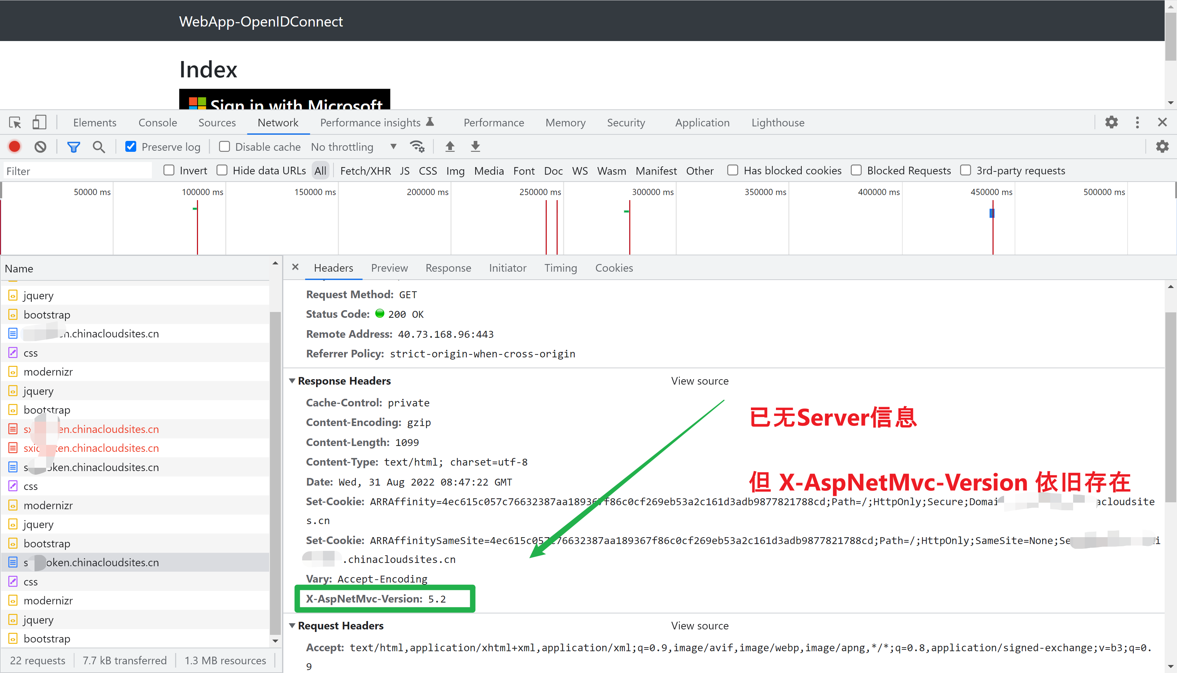Uncheck Preserve log
Image resolution: width=1177 pixels, height=673 pixels.
pos(131,146)
